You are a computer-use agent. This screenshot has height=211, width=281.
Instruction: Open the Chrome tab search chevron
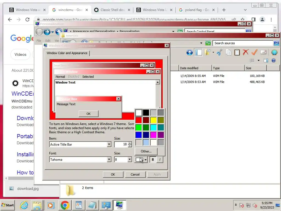tap(245, 10)
